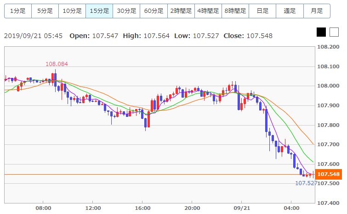Switch to the 週足 weekly chart
Viewport: 347px width, 214px height.
coord(290,11)
